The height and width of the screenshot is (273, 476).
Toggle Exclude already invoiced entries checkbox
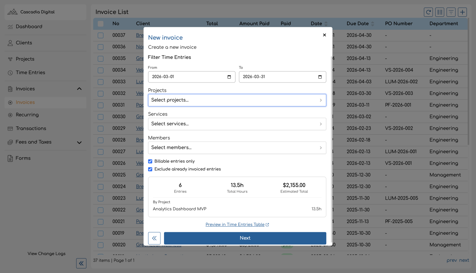coord(150,169)
